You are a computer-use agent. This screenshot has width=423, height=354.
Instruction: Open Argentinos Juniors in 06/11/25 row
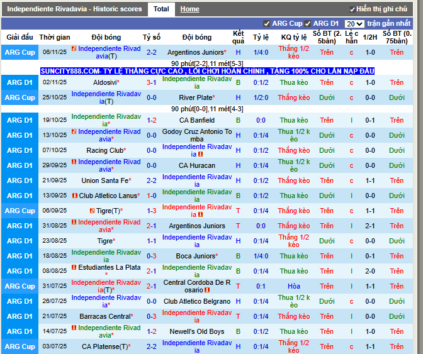196,52
